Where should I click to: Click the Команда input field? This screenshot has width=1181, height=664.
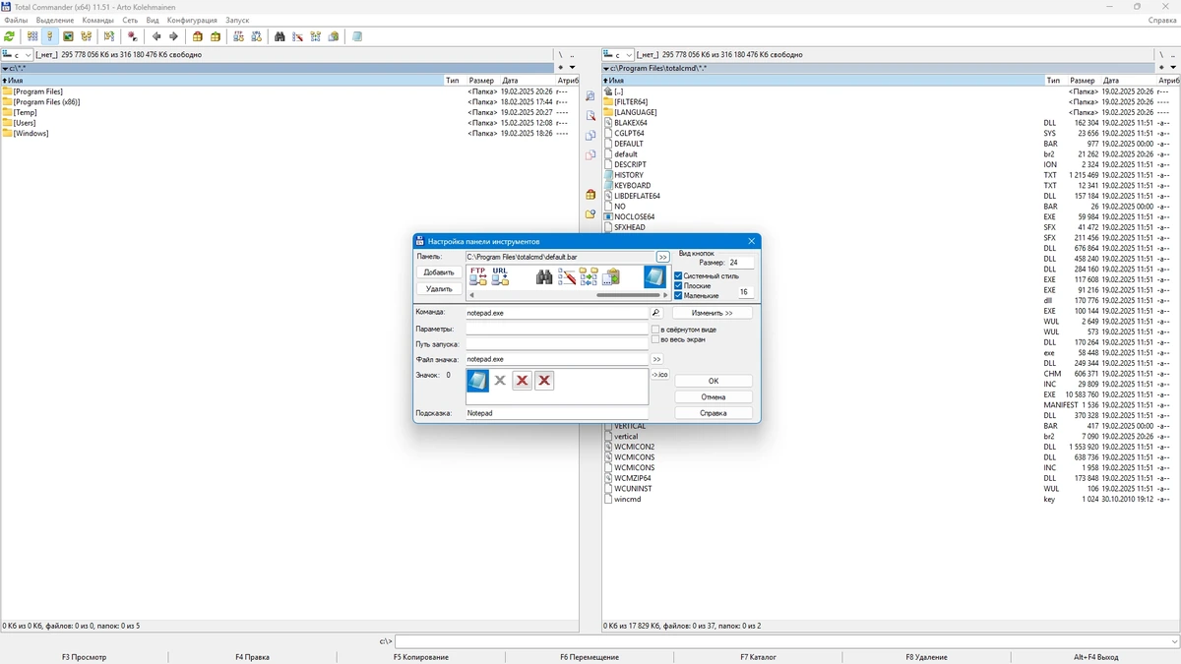pyautogui.click(x=557, y=313)
